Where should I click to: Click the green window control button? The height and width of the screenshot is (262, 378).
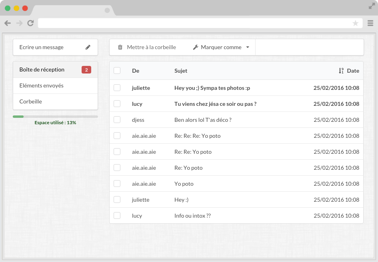click(8, 8)
